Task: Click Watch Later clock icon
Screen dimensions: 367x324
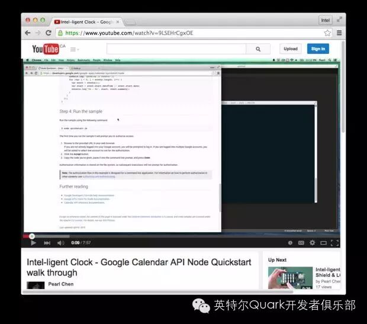Action: [x=290, y=243]
